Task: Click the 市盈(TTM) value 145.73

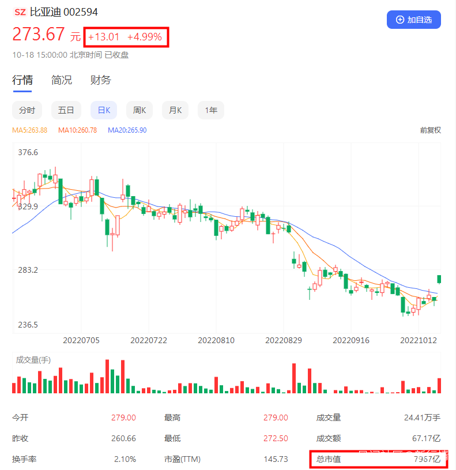Action: [276, 459]
